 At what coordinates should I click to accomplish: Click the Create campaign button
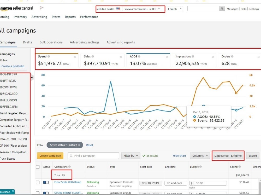click(50, 156)
